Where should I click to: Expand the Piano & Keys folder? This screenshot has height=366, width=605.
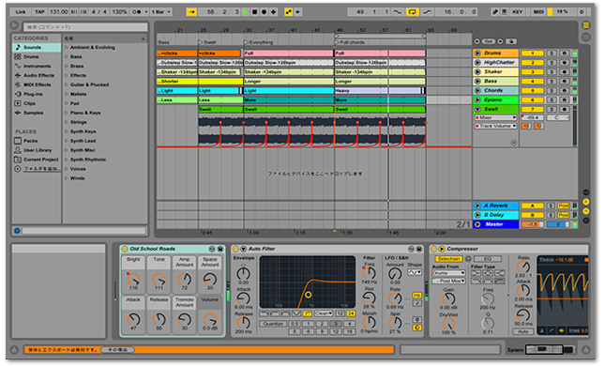click(x=67, y=113)
